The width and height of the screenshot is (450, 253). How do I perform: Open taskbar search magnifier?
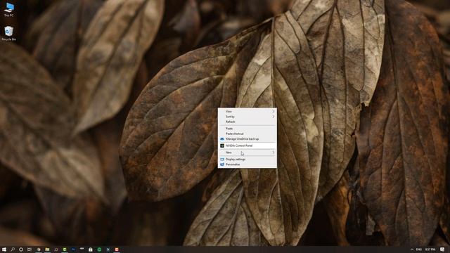click(13, 249)
